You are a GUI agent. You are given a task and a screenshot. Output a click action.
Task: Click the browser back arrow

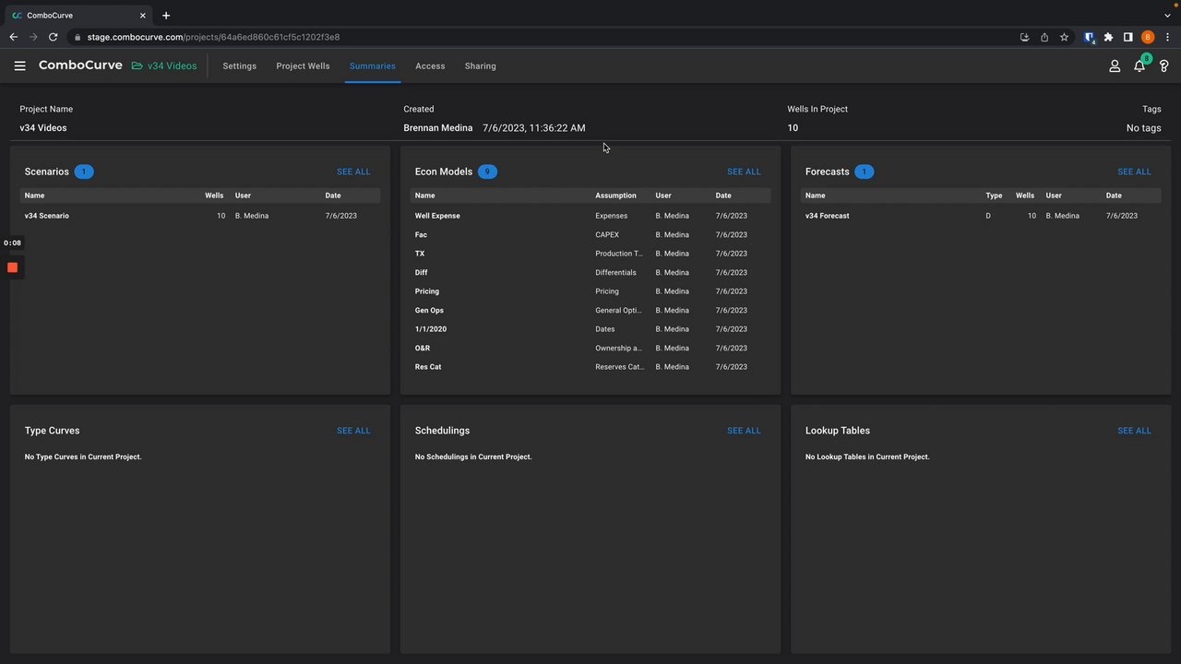point(14,37)
